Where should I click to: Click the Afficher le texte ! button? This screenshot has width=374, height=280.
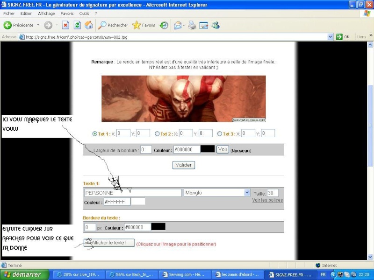[109, 243]
